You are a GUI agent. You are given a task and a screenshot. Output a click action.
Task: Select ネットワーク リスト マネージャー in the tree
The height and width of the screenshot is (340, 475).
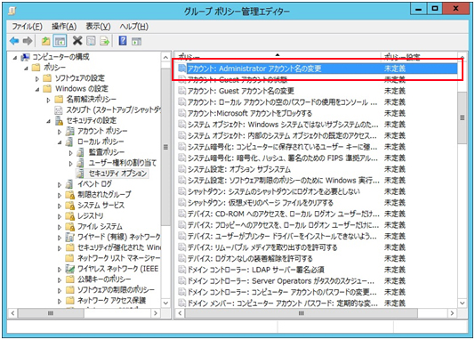[x=118, y=258]
